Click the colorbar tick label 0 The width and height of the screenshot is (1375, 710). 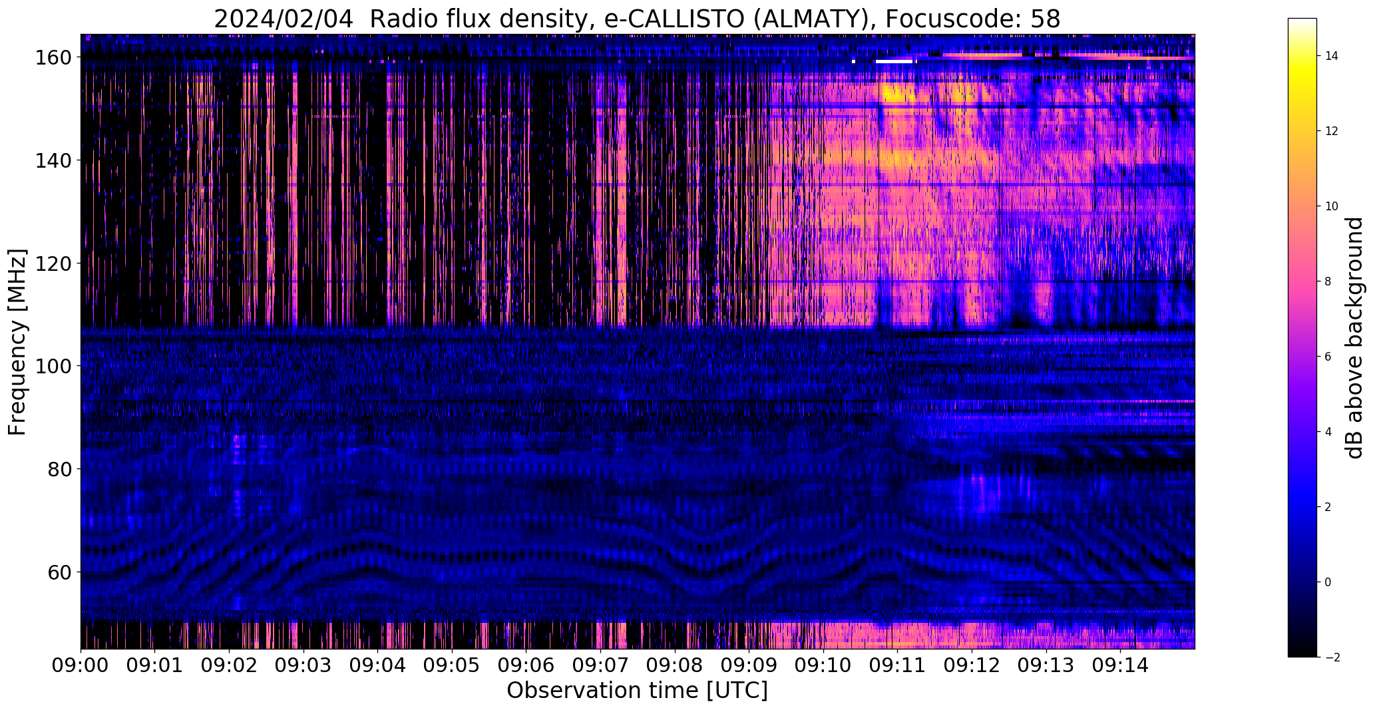(1328, 582)
